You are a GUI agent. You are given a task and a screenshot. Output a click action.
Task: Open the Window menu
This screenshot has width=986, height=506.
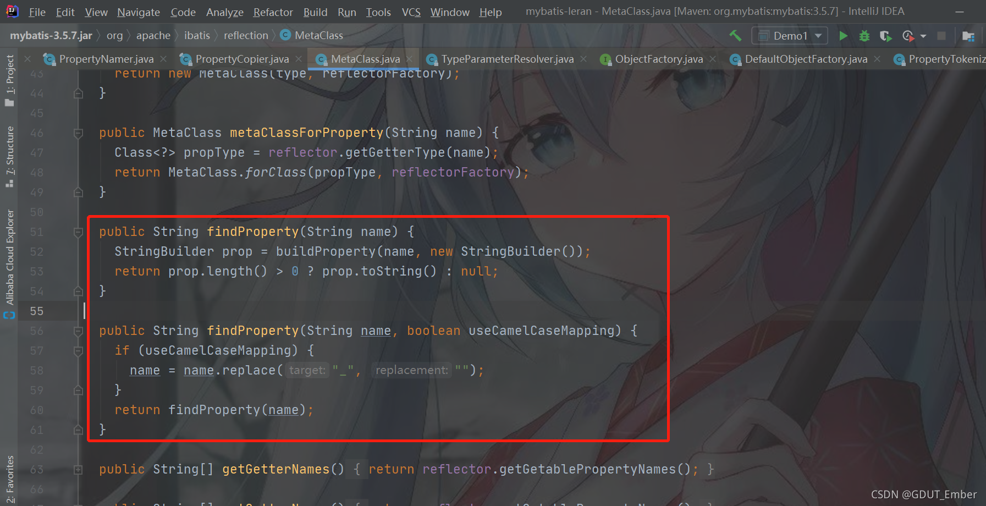(450, 12)
